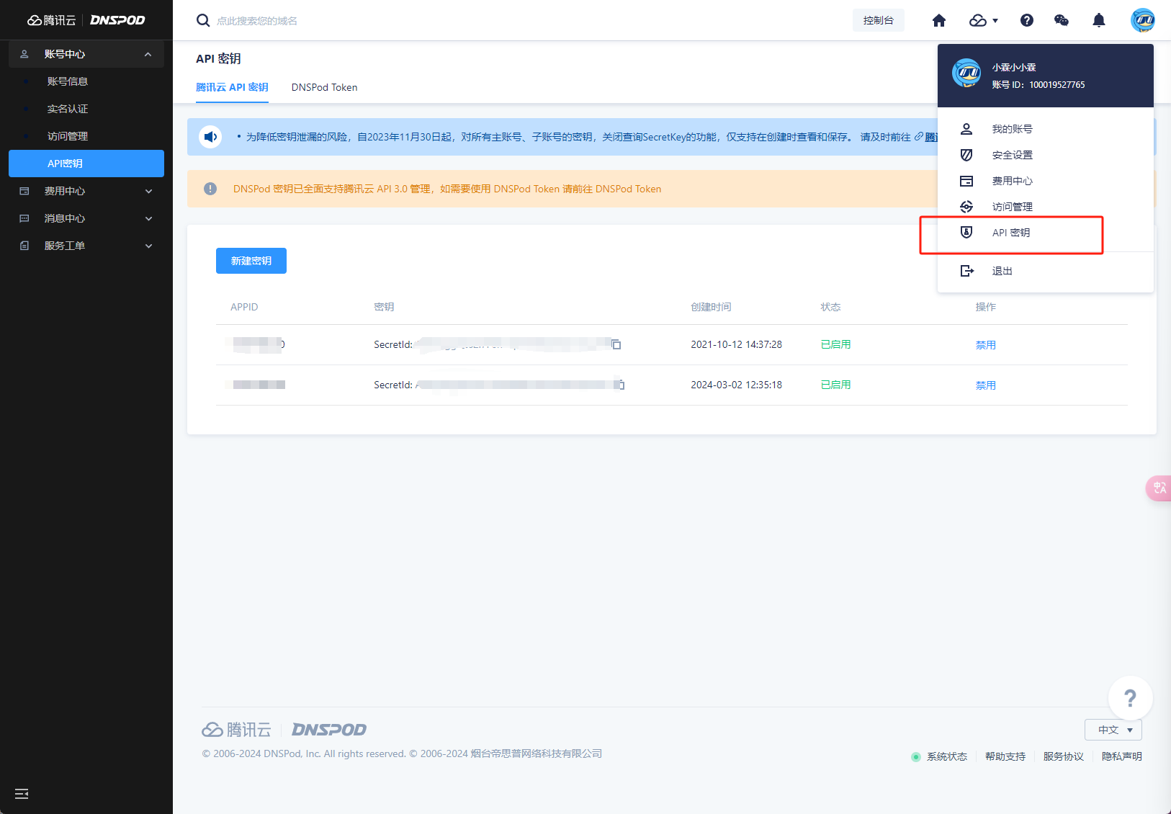Click the speaker announcement icon

coord(210,136)
